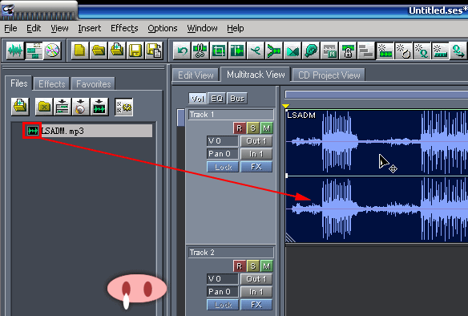Arm Track 1 for recording (R)
This screenshot has height=316, width=468.
pos(240,128)
